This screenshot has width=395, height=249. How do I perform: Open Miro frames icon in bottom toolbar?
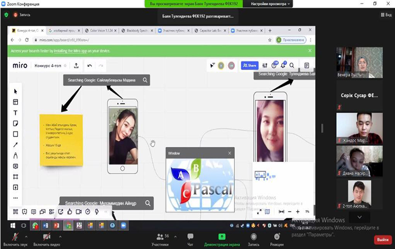16,212
